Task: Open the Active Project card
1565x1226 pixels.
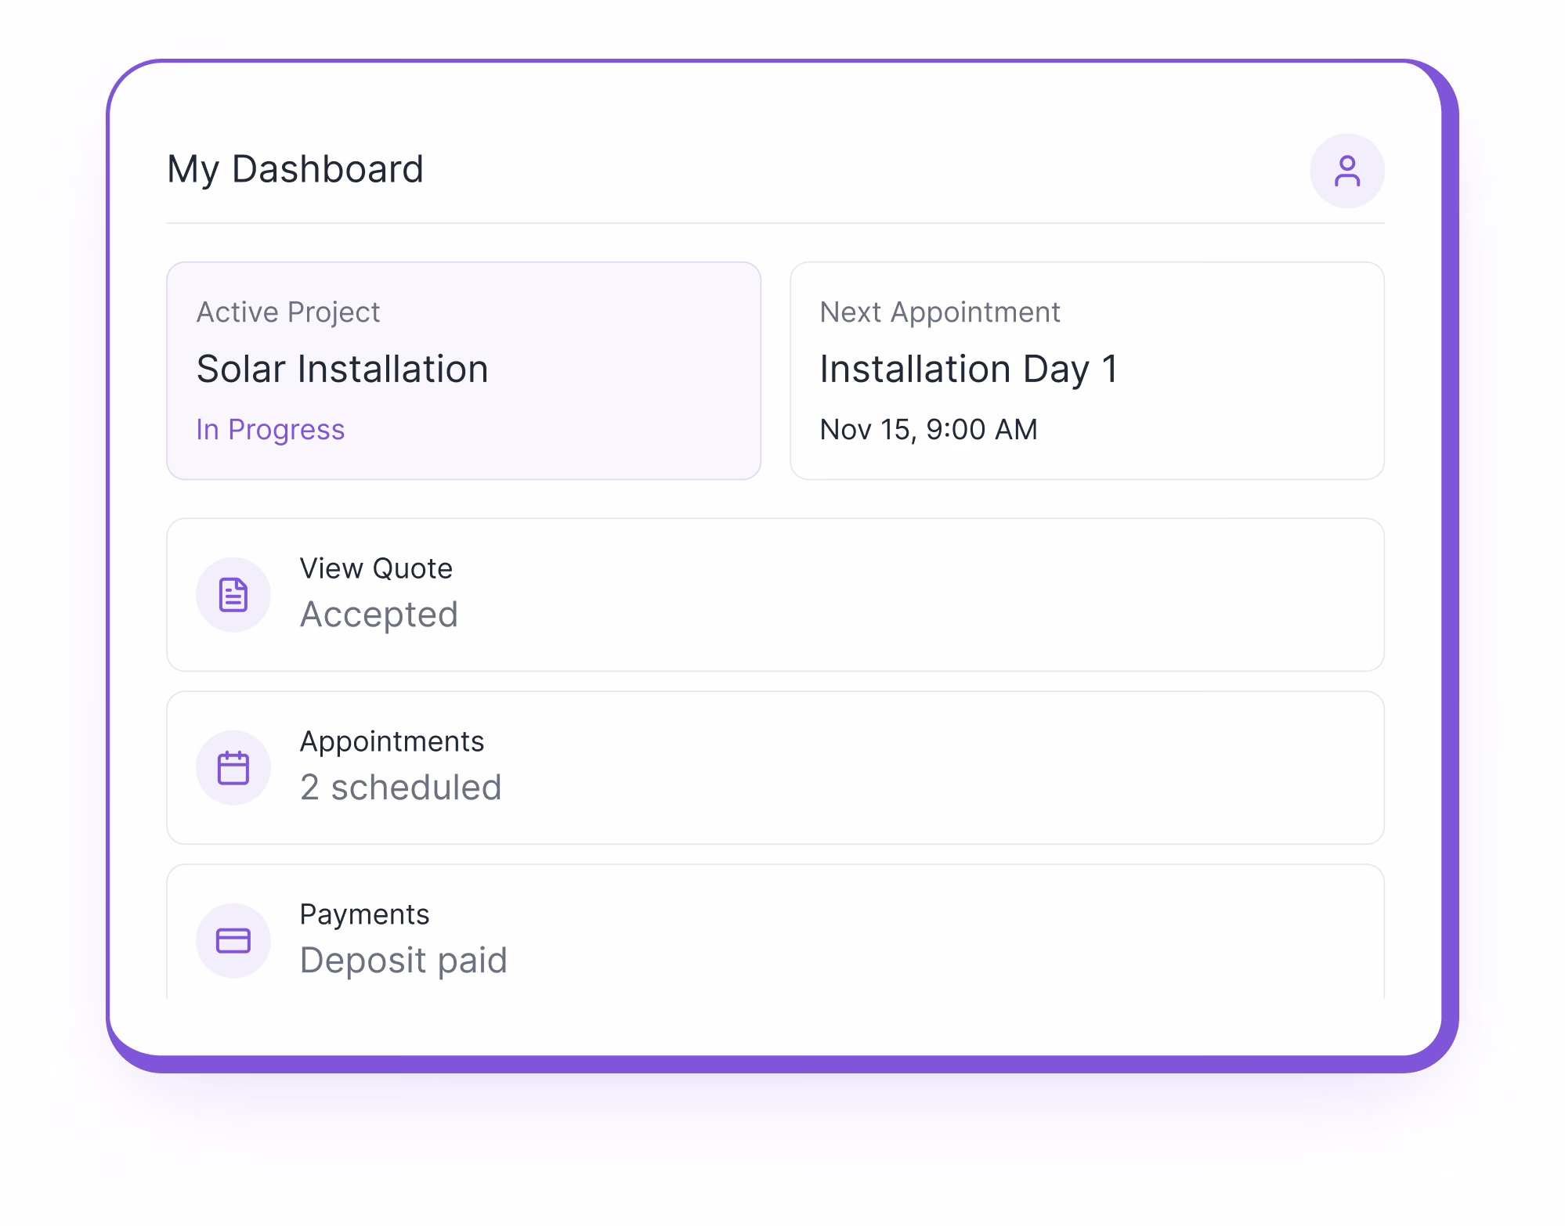Action: click(x=464, y=368)
